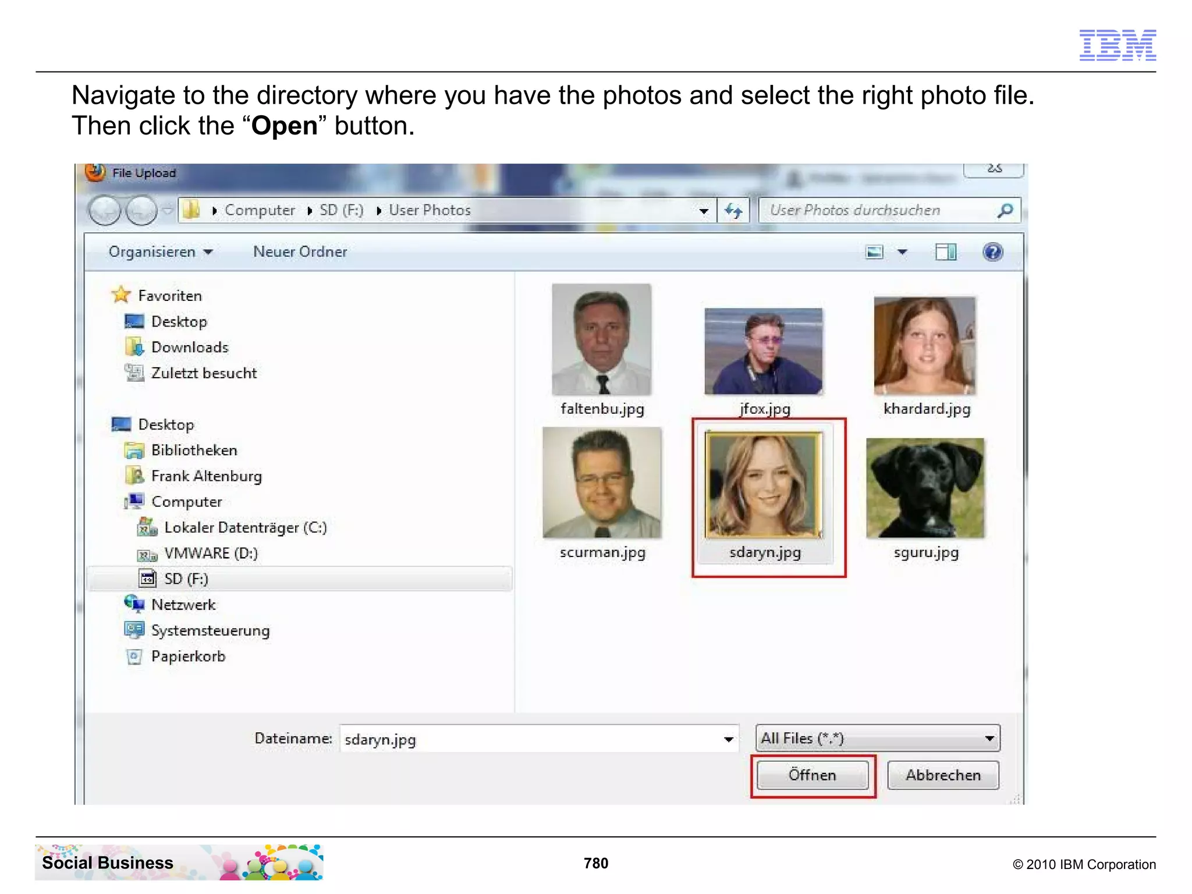Select jfox.jpg photo thumbnail

pos(764,352)
